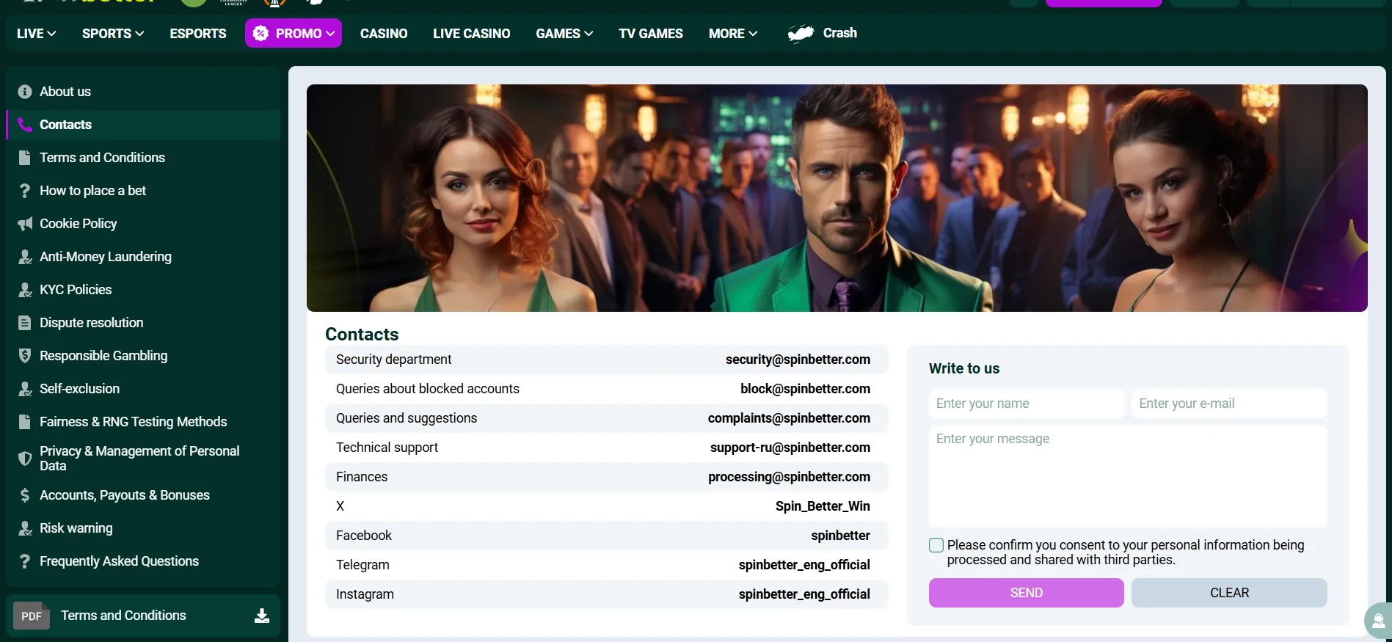Submit the message with SEND button
1392x642 pixels.
(x=1026, y=593)
